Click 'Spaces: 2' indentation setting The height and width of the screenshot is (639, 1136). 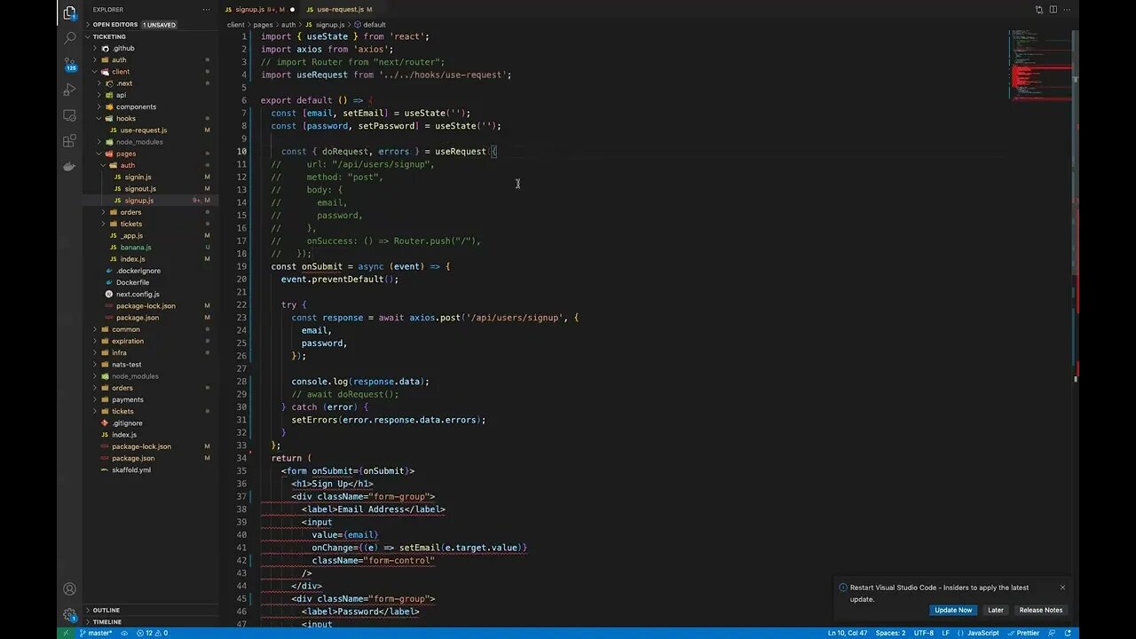pyautogui.click(x=890, y=633)
